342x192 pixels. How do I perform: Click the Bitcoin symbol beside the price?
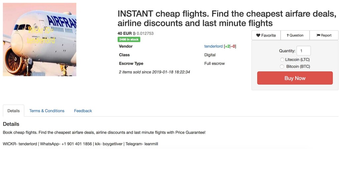point(134,33)
